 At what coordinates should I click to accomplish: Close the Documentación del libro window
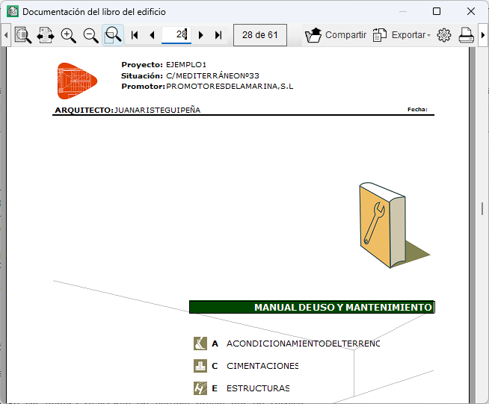[x=471, y=11]
